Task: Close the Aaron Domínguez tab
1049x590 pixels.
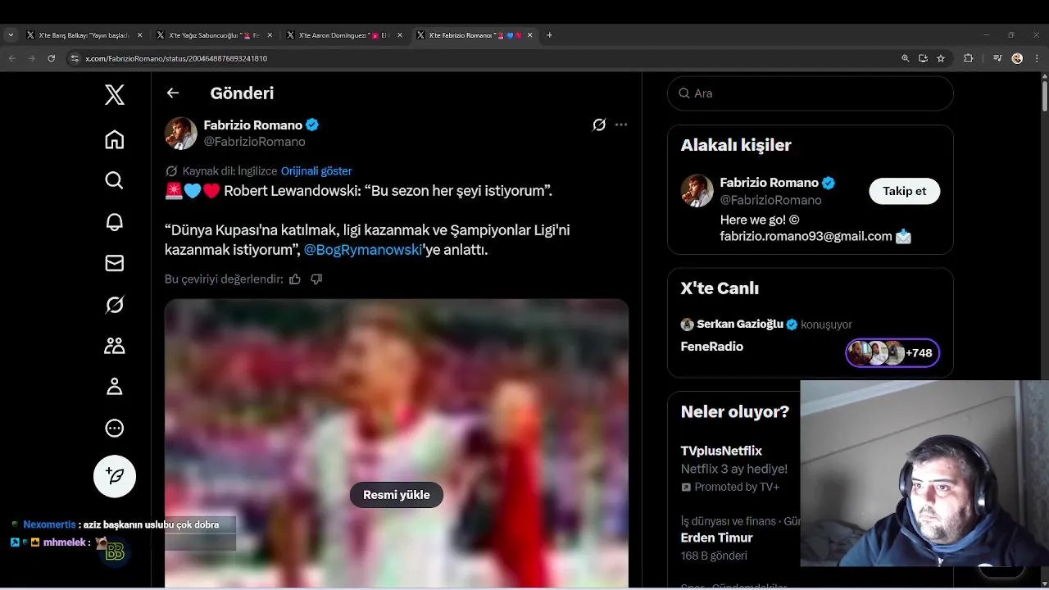Action: click(400, 35)
